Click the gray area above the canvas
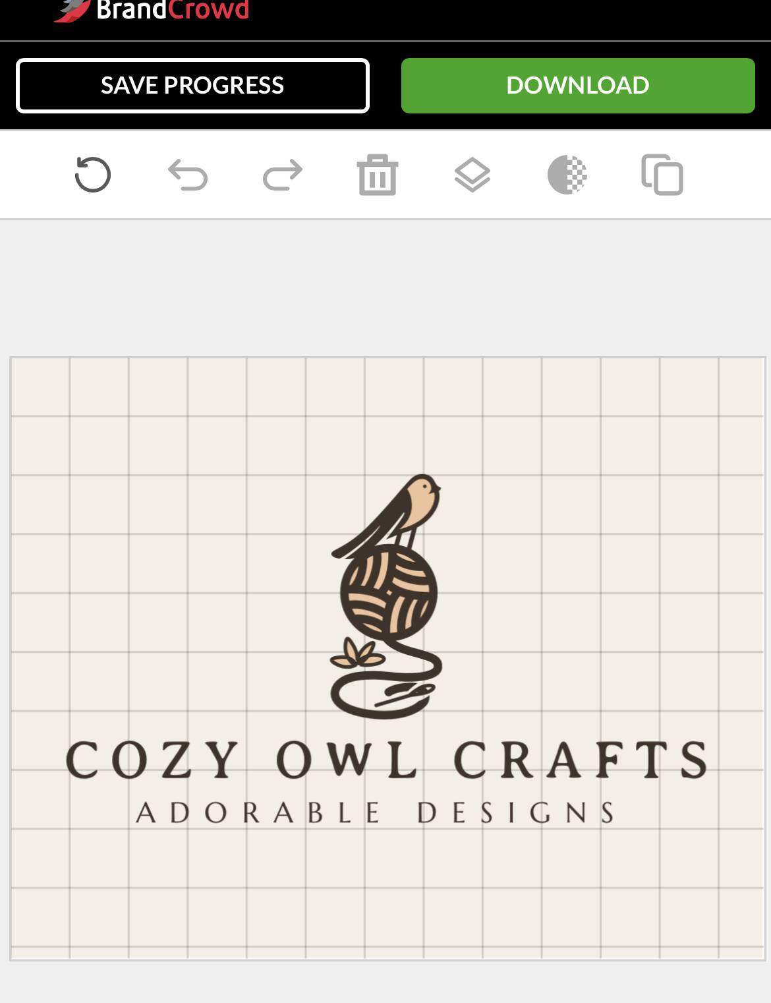 pyautogui.click(x=385, y=288)
